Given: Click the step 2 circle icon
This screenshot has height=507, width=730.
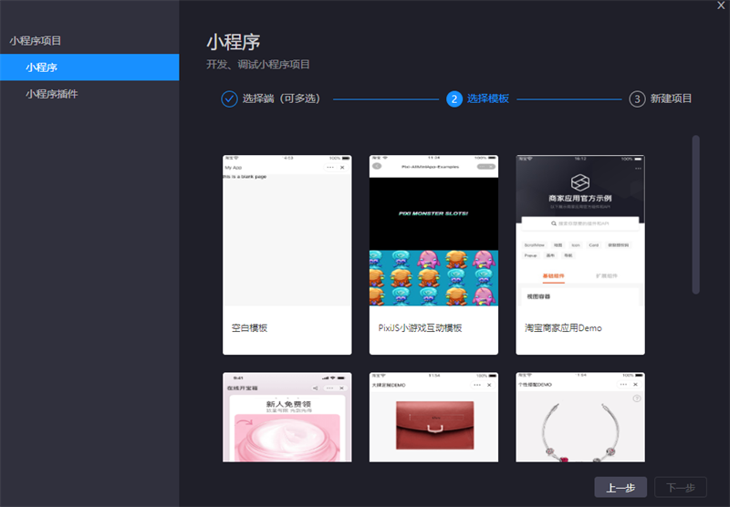Looking at the screenshot, I should (x=454, y=99).
